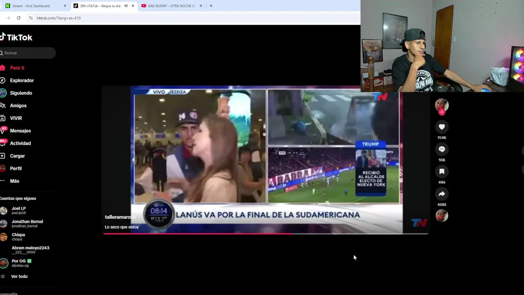This screenshot has height=295, width=524.
Task: Follow creator with the red plus badge
Action: [442, 112]
